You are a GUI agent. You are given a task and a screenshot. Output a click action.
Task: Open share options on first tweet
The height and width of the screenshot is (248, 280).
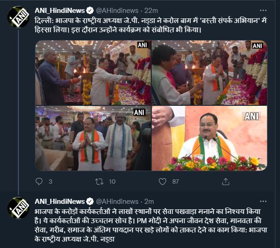coord(226,182)
